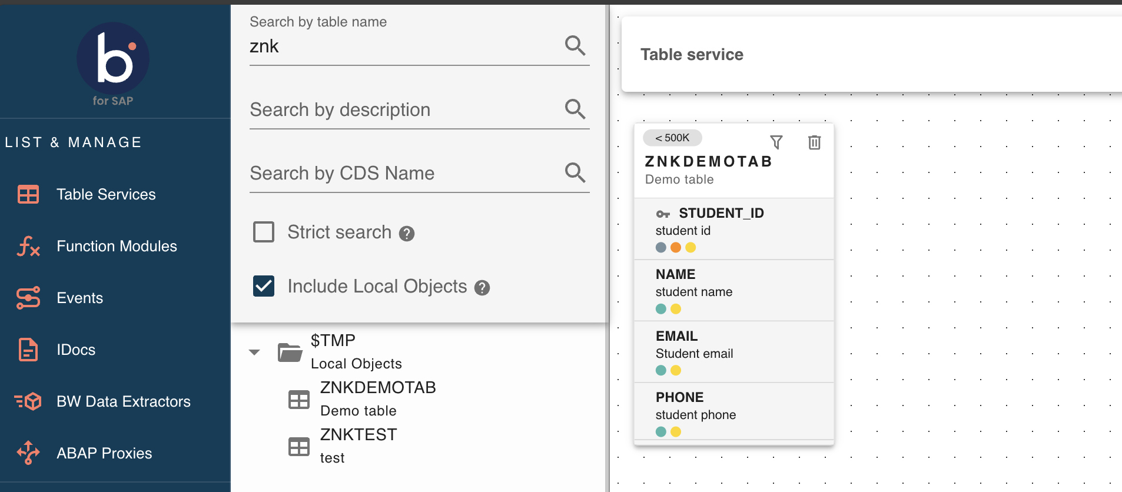Click the filter funnel icon on ZNKDEMOTAB card

[776, 142]
